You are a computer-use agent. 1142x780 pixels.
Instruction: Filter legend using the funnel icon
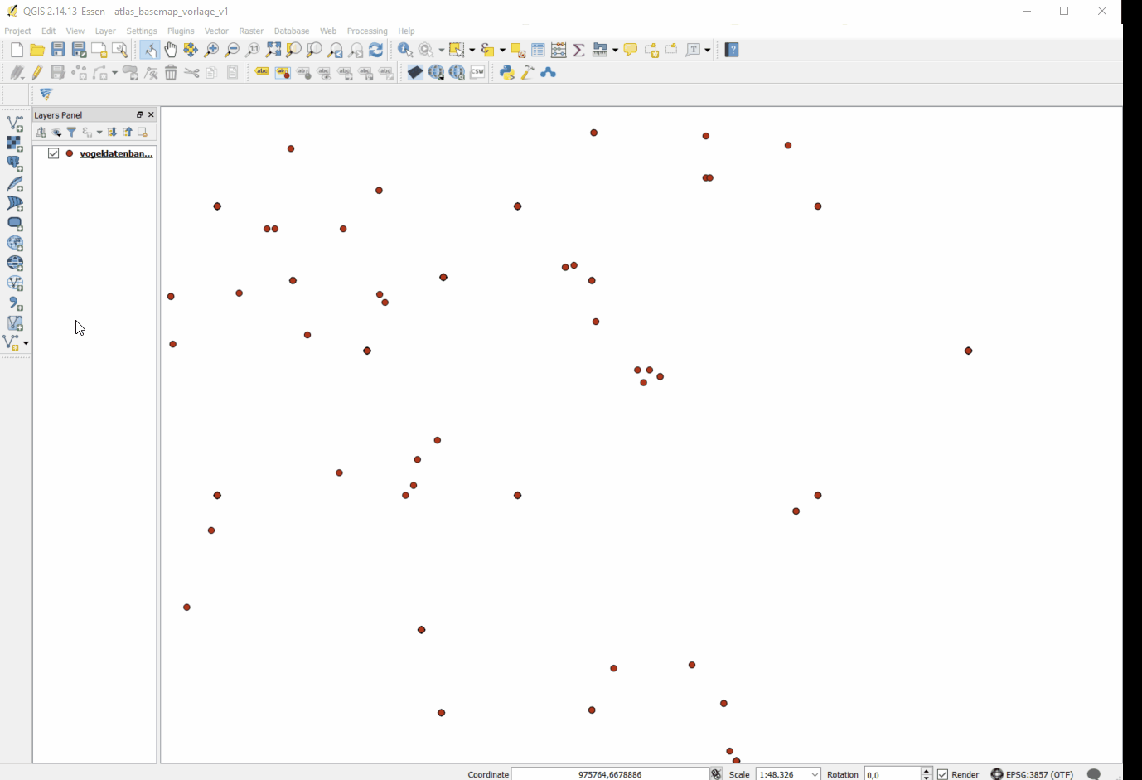(71, 132)
